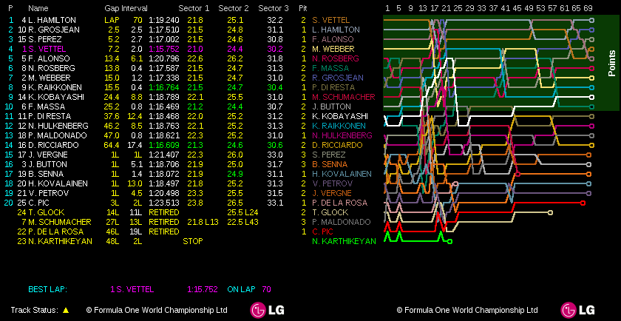This screenshot has width=621, height=321.
Task: Click Schumacher's sector entry 22.5 L43
Action: (242, 222)
